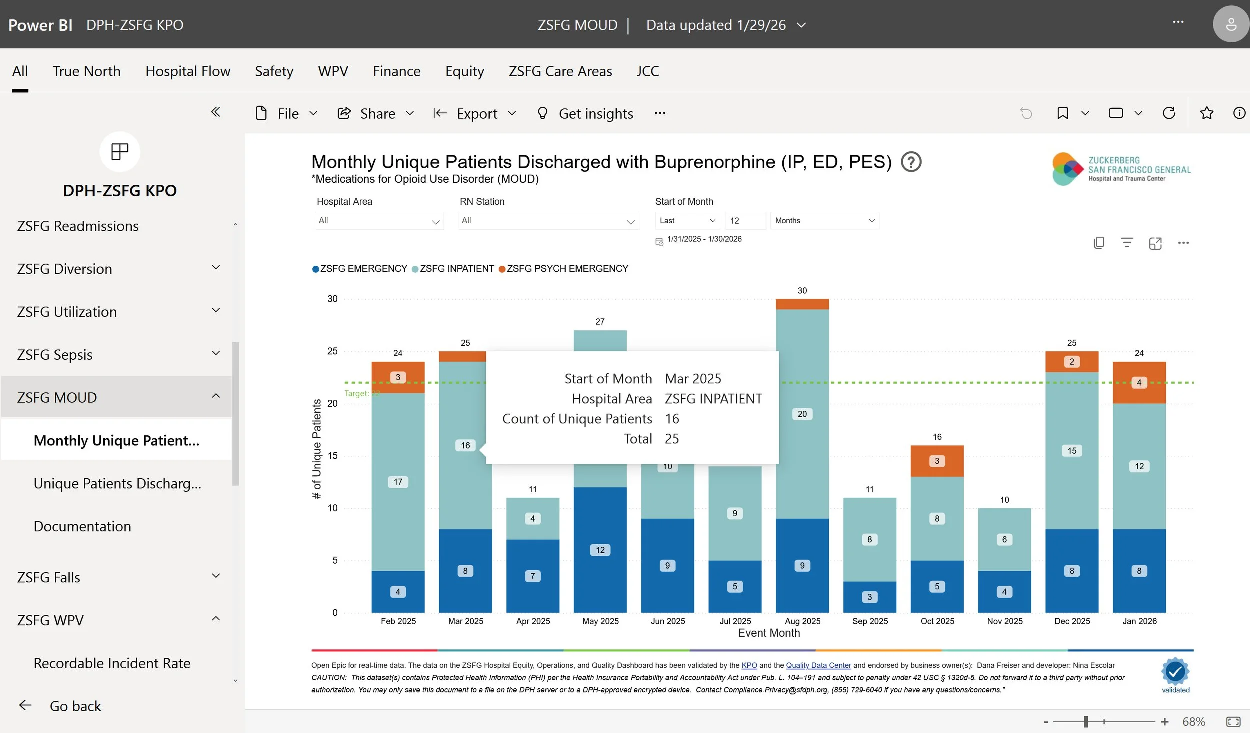Add report to favorites star icon
This screenshot has height=733, width=1250.
tap(1206, 113)
